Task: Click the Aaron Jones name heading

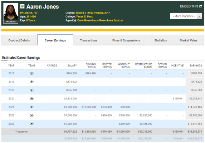Action: 43,7
